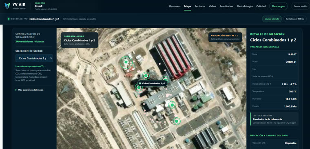Click Restablecer filtros button
The height and width of the screenshot is (149, 310).
295,19
